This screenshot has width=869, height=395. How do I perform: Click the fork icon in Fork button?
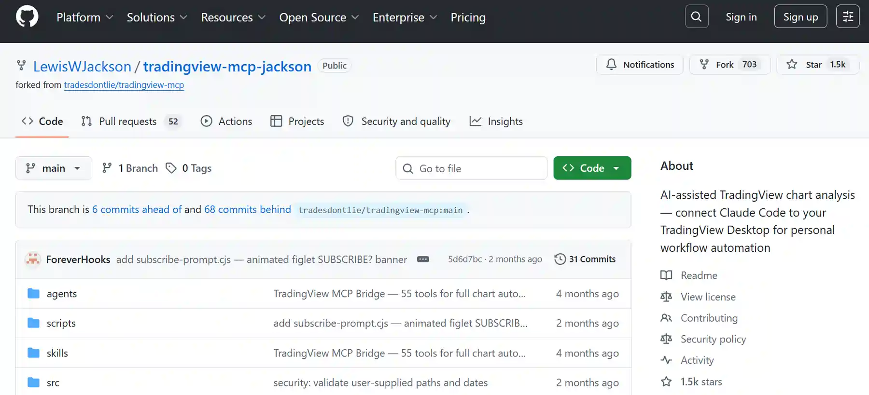pos(704,64)
